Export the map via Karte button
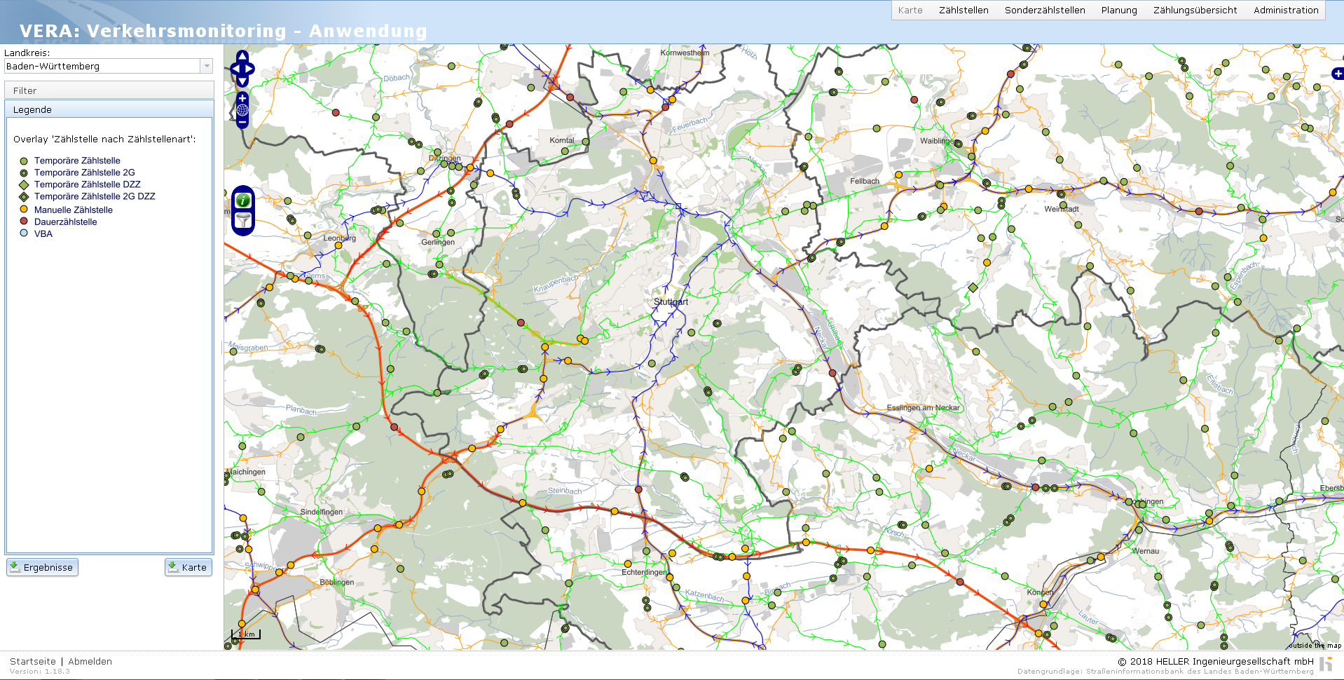Screen dimensions: 1344x680 coord(188,567)
